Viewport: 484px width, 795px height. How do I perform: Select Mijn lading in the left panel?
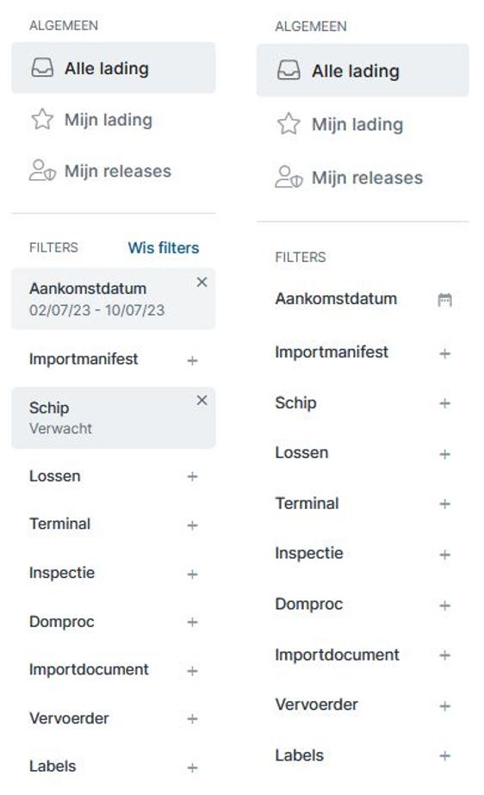click(x=114, y=120)
